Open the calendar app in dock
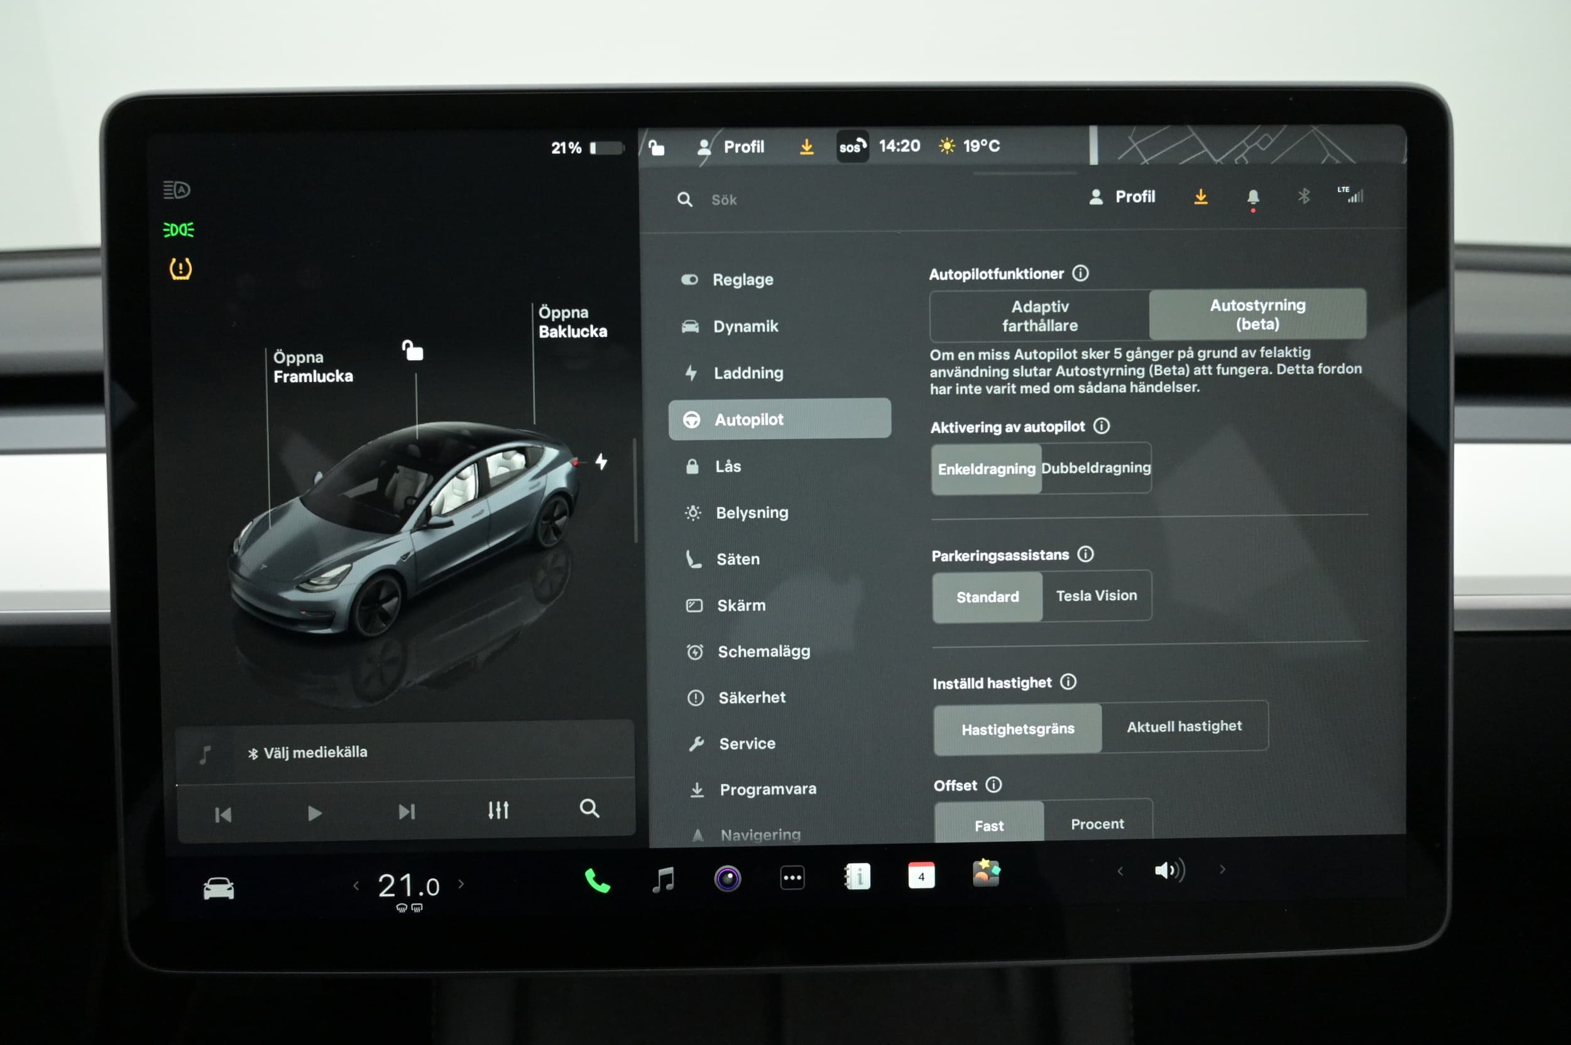 coord(921,876)
